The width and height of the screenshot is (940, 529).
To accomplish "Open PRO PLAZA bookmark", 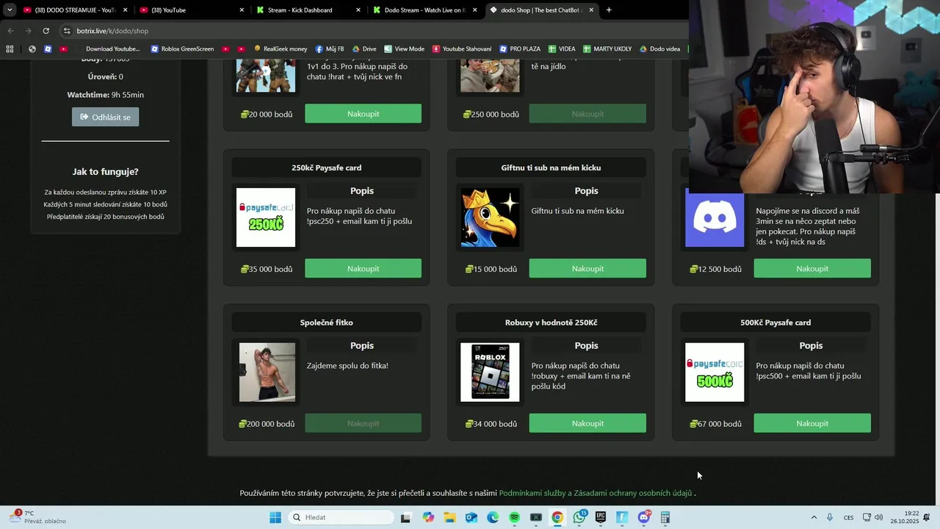I will pyautogui.click(x=520, y=49).
